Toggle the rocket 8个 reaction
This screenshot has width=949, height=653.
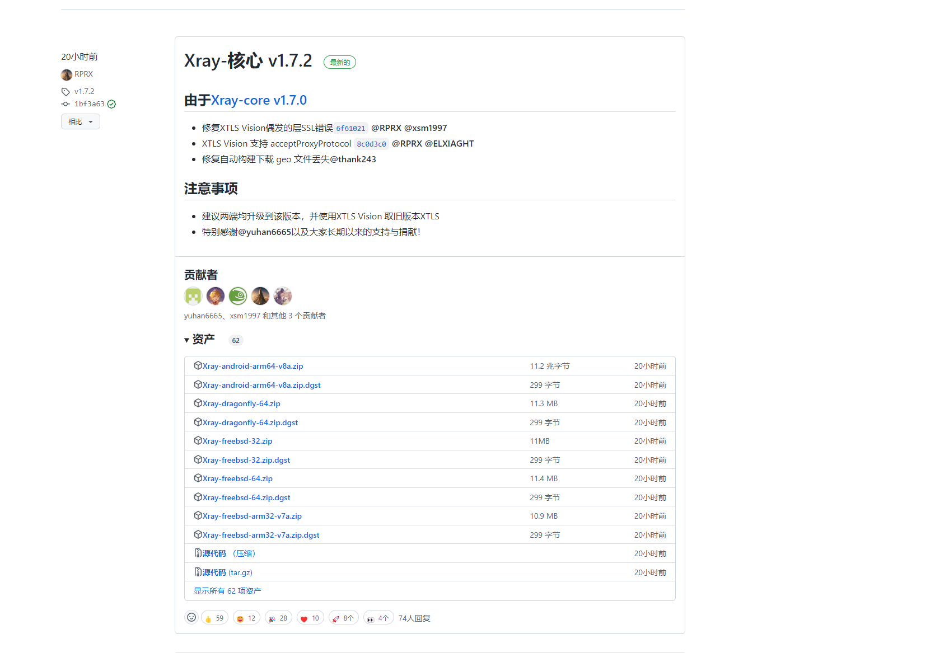pos(343,617)
